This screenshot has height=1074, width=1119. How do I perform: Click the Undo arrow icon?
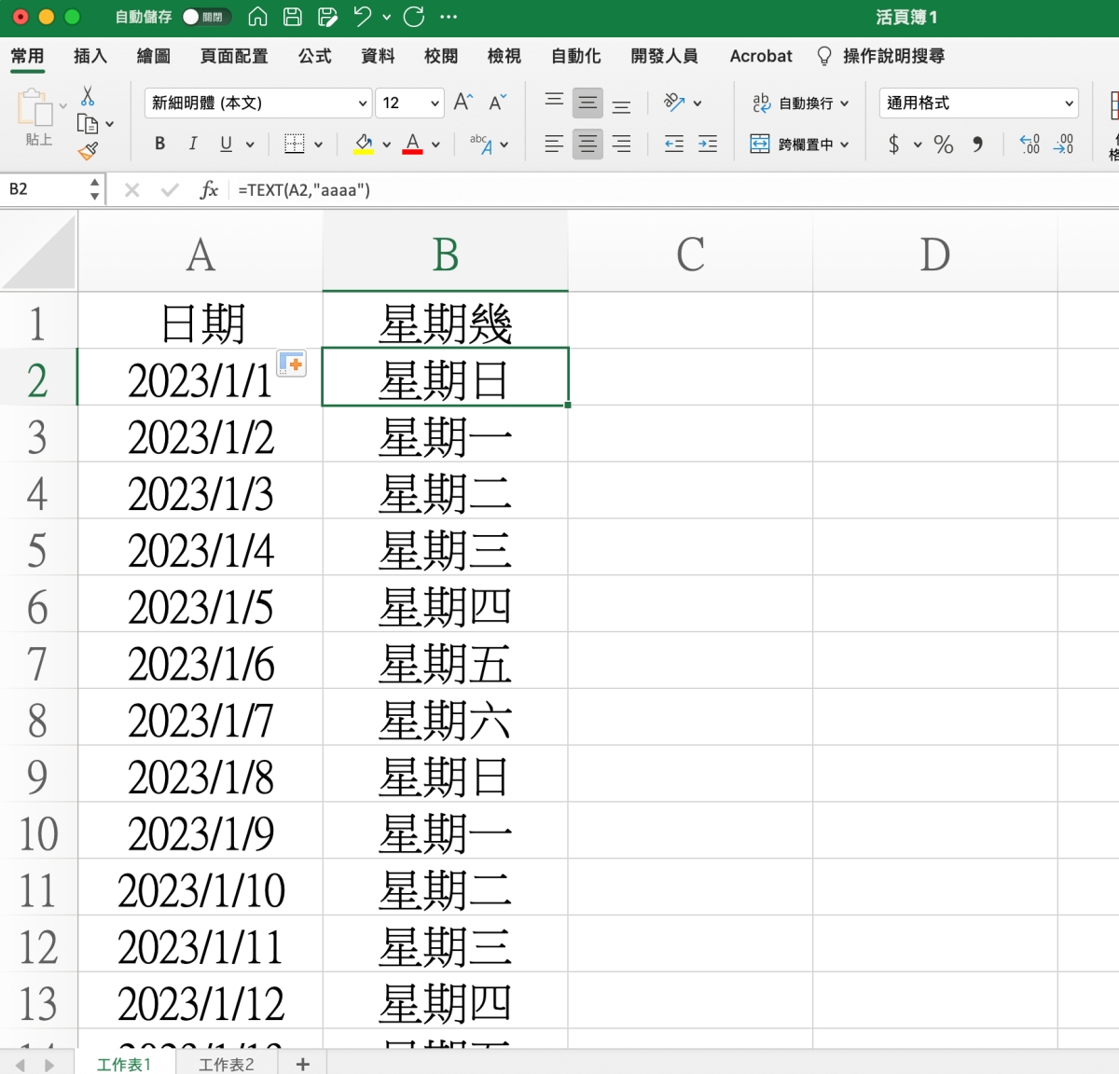coord(363,17)
